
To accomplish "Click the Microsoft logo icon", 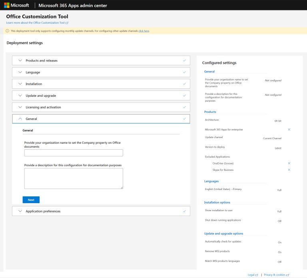I will (x=7, y=5).
